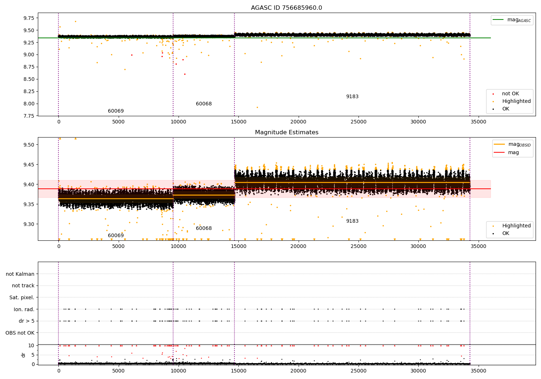The image size is (541, 379).
Task: Click the 7.75 tick on top plot y-axis
Action: coord(28,116)
